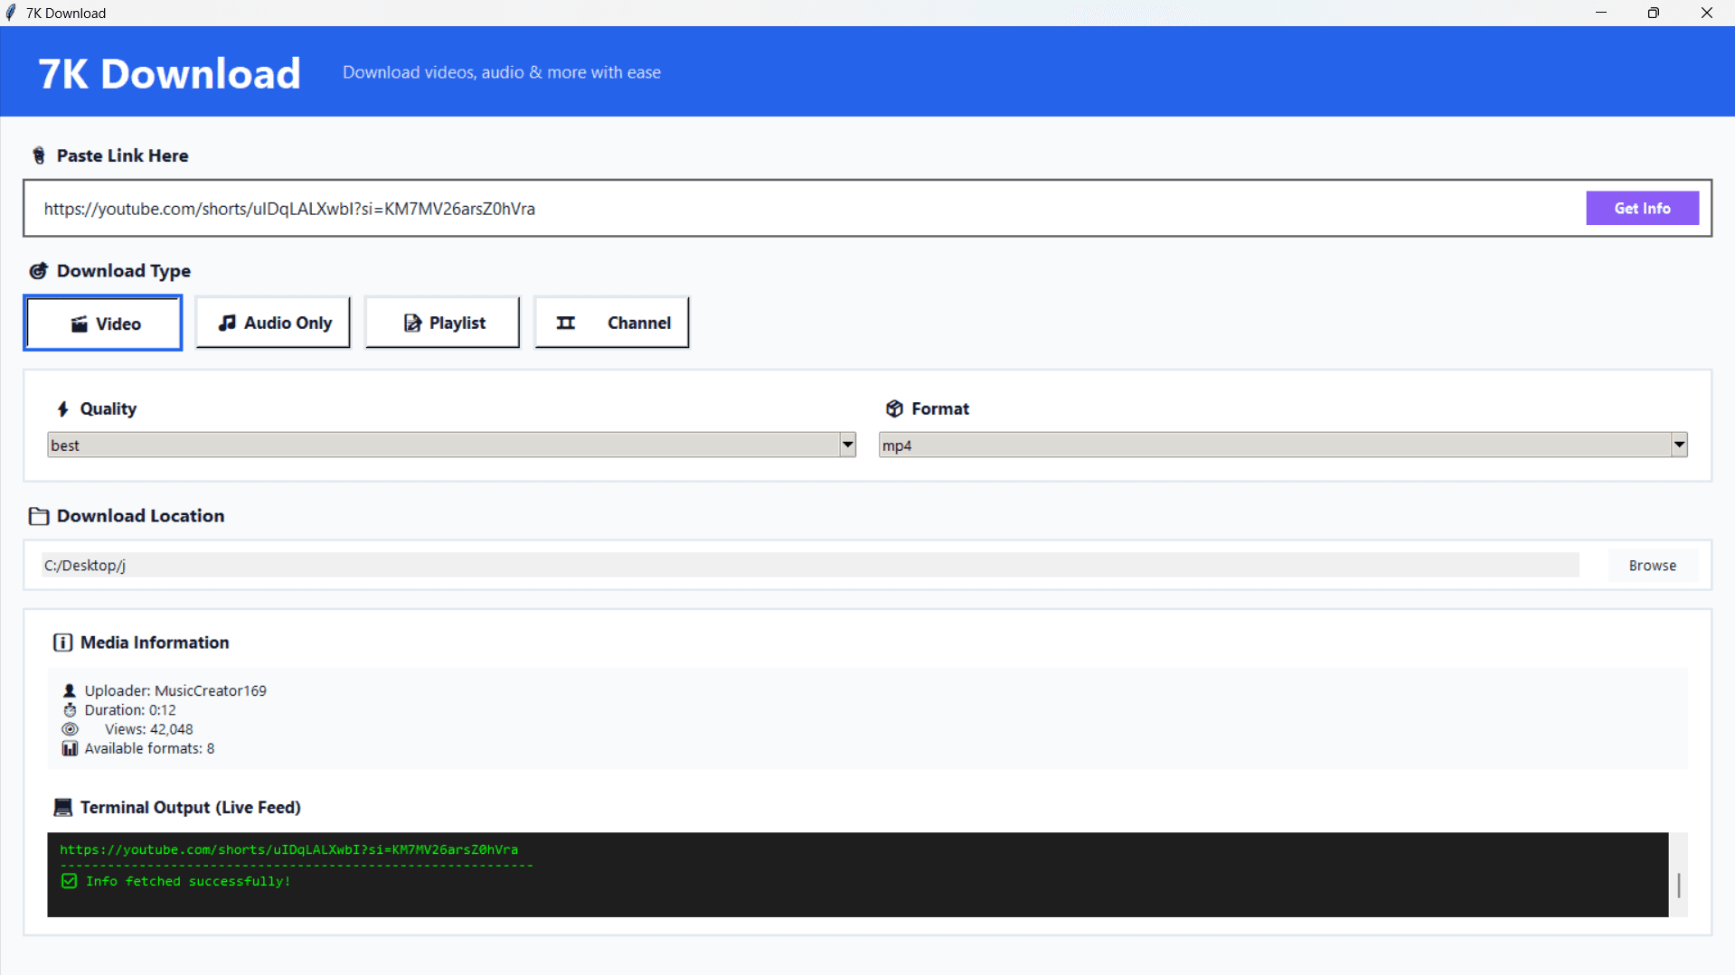This screenshot has width=1735, height=975.
Task: Open the Format dropdown showing mp4
Action: [1283, 445]
